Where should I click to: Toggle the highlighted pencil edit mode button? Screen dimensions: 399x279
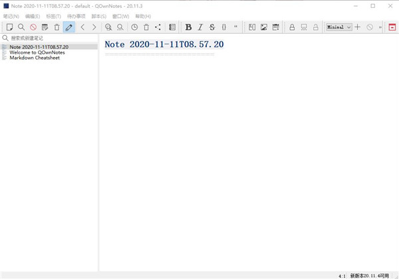[x=68, y=27]
